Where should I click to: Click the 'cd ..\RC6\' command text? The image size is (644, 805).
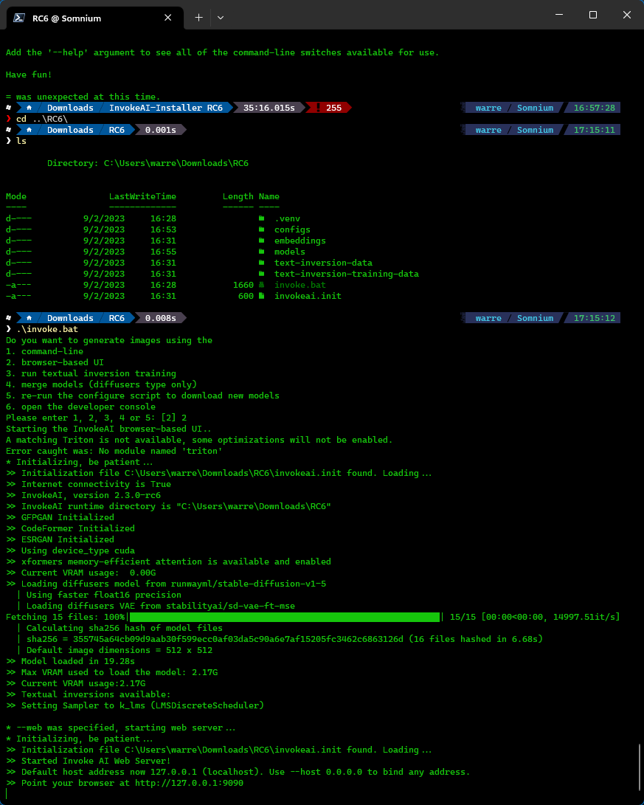[x=41, y=119]
